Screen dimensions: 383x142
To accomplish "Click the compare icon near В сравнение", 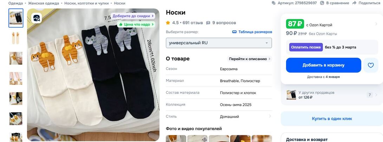I will tap(322, 3).
